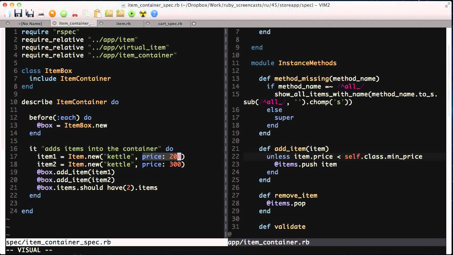Click '@items.pop' line
Screen dimensions: 453x255
286,203
